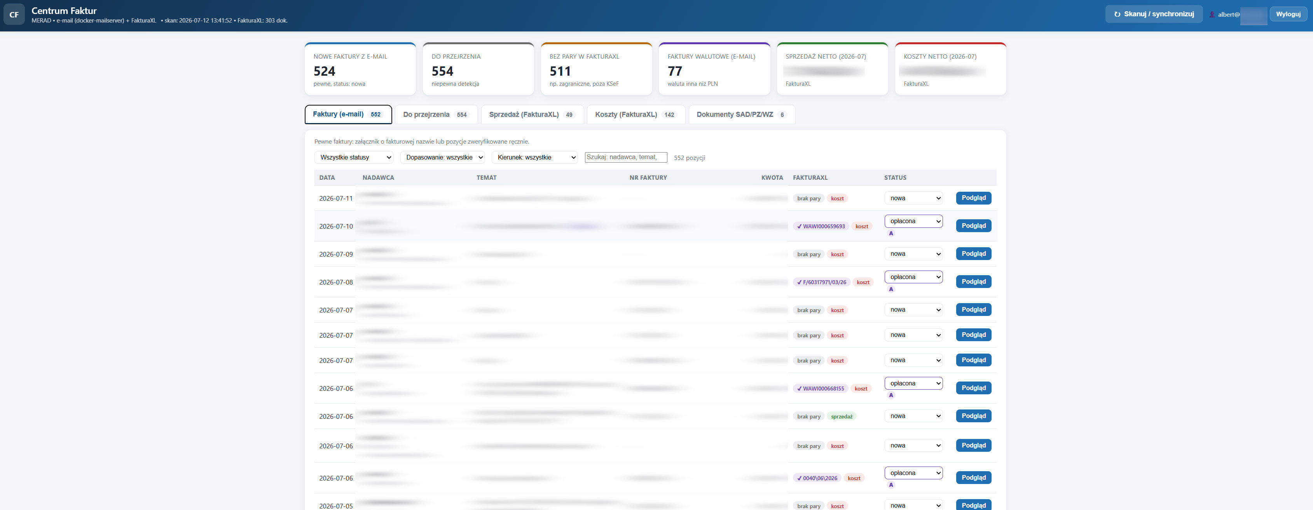This screenshot has height=510, width=1313.
Task: Click Skanuj / synchronizuj button
Action: (1154, 14)
